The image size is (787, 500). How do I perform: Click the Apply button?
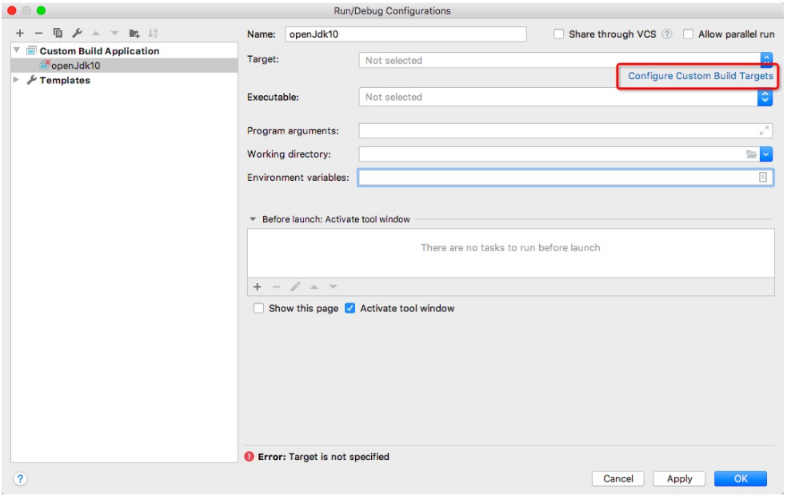[679, 478]
